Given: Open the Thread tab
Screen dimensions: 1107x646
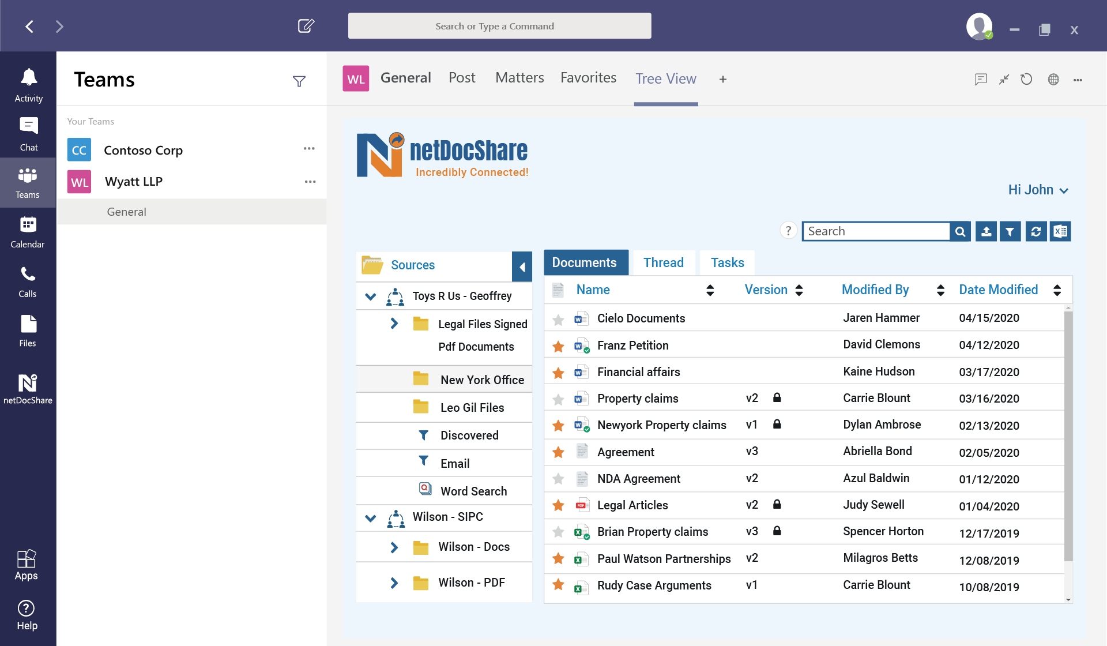Looking at the screenshot, I should [x=664, y=263].
